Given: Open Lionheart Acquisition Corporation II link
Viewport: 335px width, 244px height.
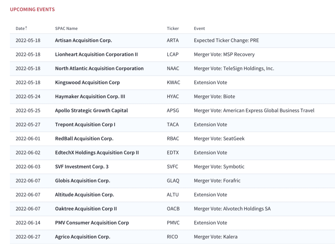Looking at the screenshot, I should click(x=97, y=55).
